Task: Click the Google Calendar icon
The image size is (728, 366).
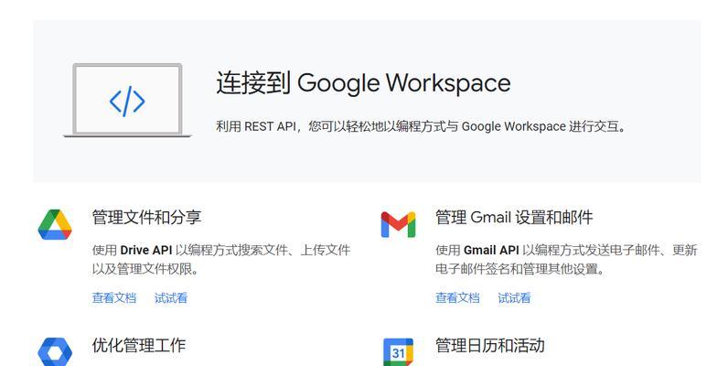Action: (x=398, y=352)
